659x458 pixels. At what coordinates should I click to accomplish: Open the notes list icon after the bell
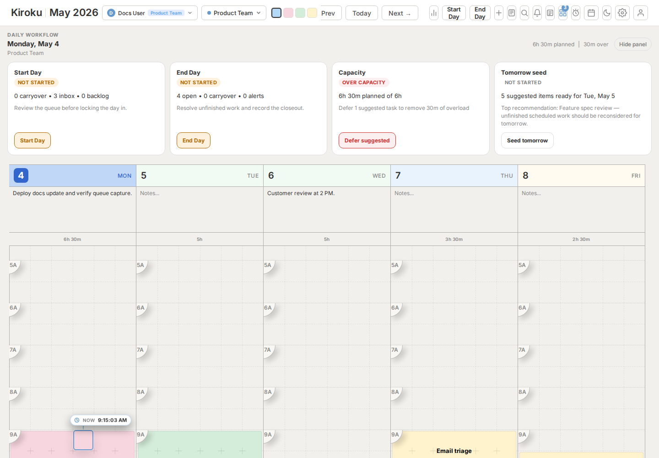550,13
